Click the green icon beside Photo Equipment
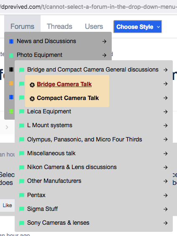The image size is (177, 236). click(11, 55)
